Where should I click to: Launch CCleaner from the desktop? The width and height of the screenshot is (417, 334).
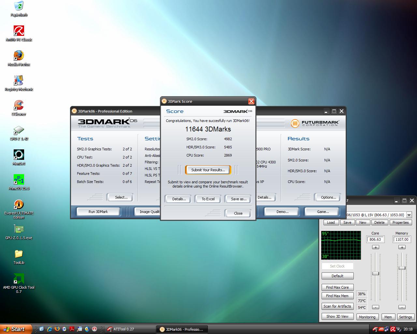pyautogui.click(x=19, y=108)
